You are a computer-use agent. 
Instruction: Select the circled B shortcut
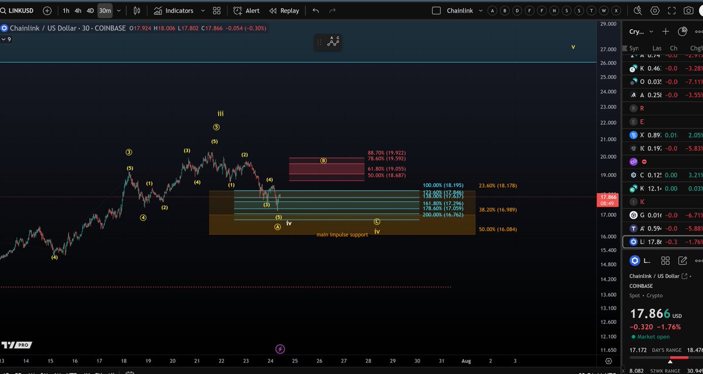(504, 11)
